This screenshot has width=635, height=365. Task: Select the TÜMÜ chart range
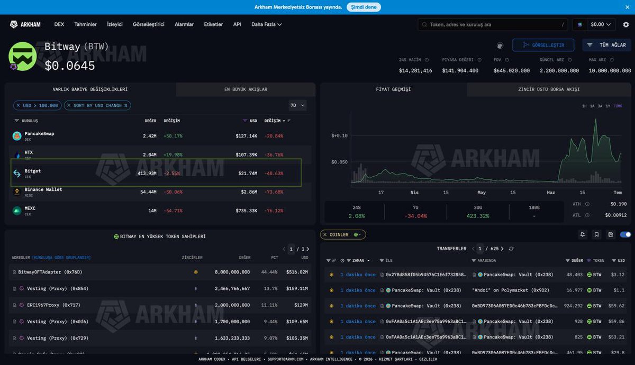618,106
